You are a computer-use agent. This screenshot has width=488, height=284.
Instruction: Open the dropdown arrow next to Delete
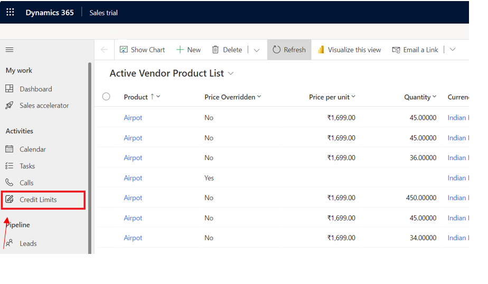tap(257, 50)
